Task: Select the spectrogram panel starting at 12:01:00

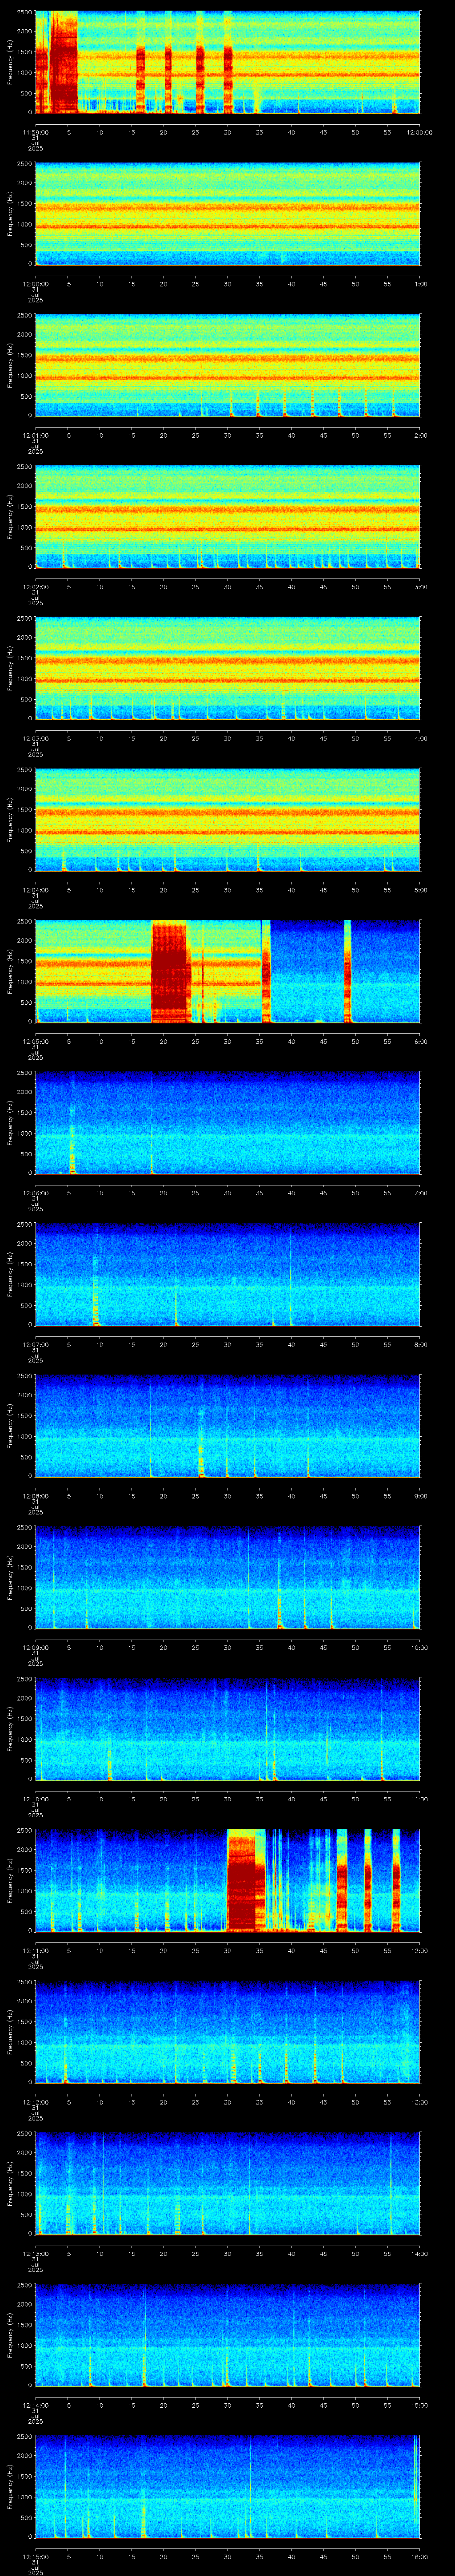Action: pos(228,365)
